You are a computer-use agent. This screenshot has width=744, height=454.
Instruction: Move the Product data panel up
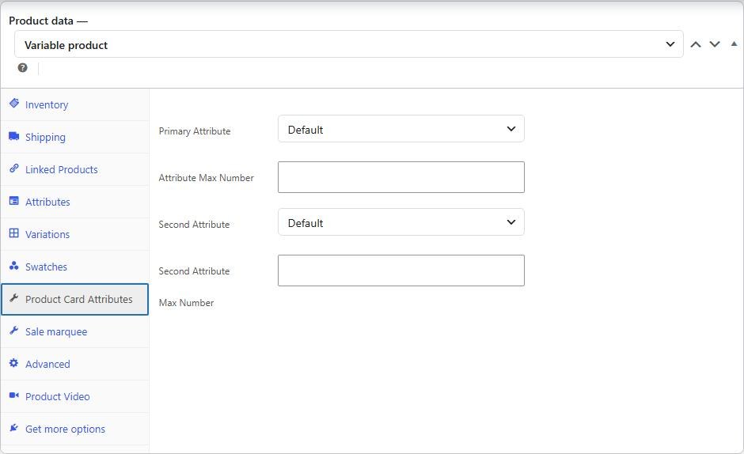(x=696, y=44)
